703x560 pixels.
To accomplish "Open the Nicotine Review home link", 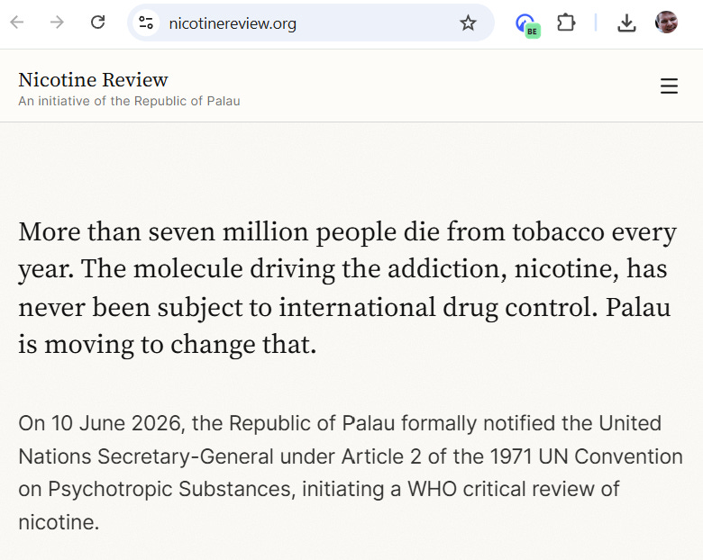I will click(93, 80).
